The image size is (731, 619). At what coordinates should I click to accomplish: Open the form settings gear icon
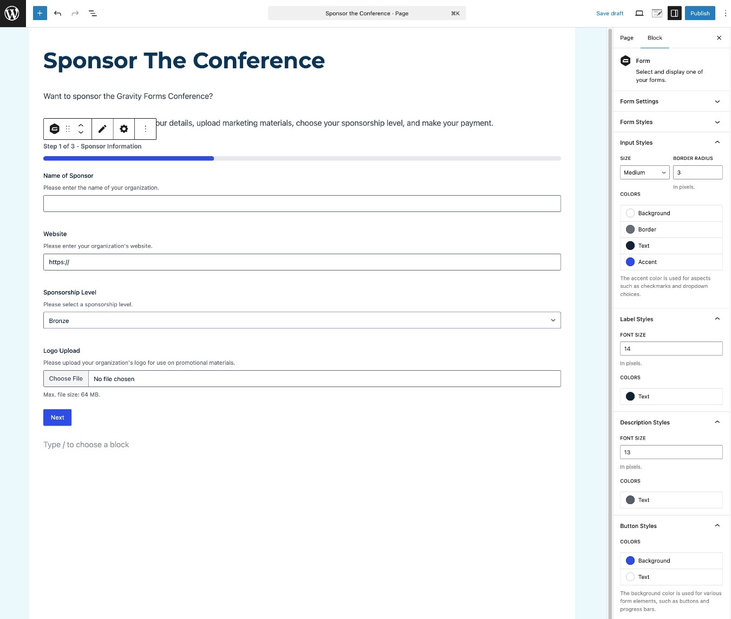[x=124, y=129]
